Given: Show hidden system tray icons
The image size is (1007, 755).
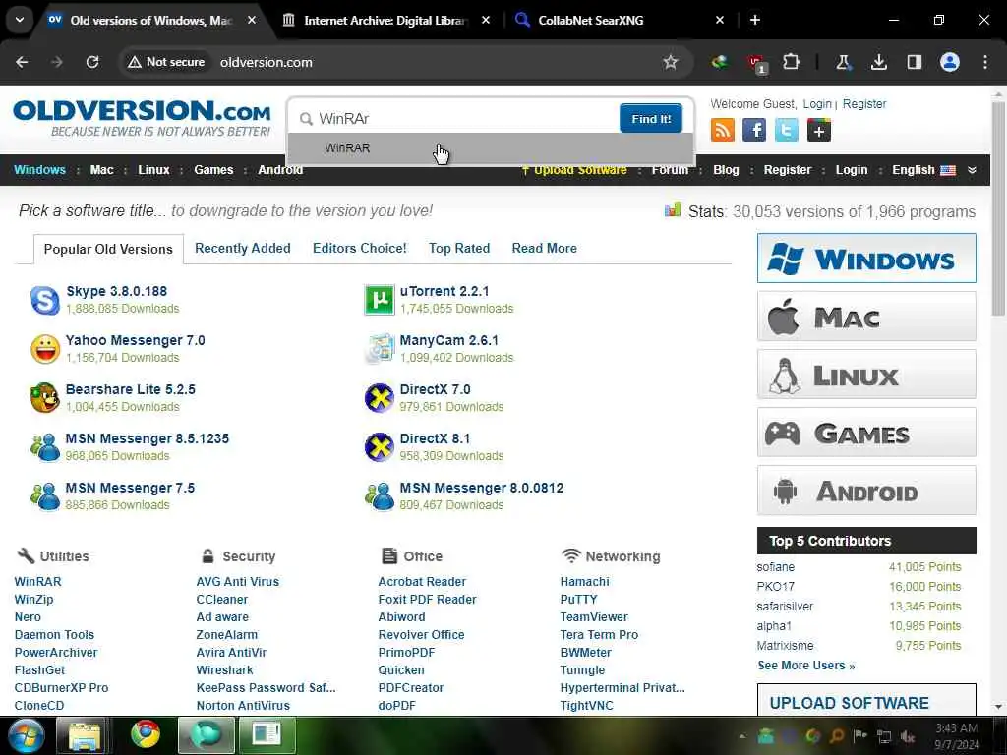Looking at the screenshot, I should [x=741, y=736].
